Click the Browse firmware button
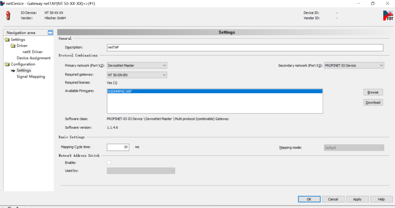 373,92
